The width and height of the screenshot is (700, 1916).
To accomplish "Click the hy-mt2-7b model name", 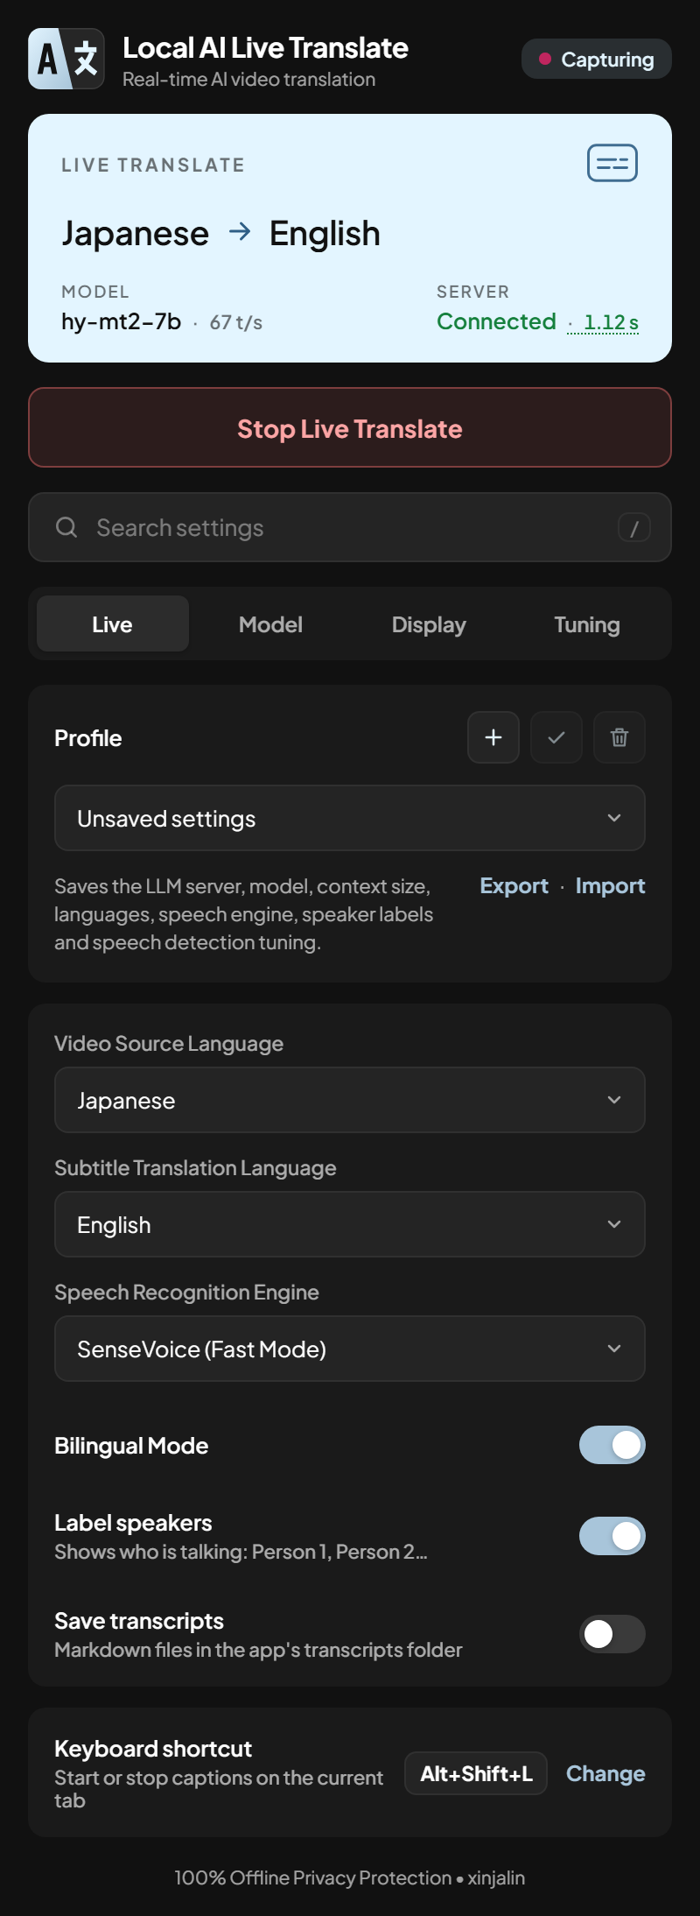I will 121,321.
